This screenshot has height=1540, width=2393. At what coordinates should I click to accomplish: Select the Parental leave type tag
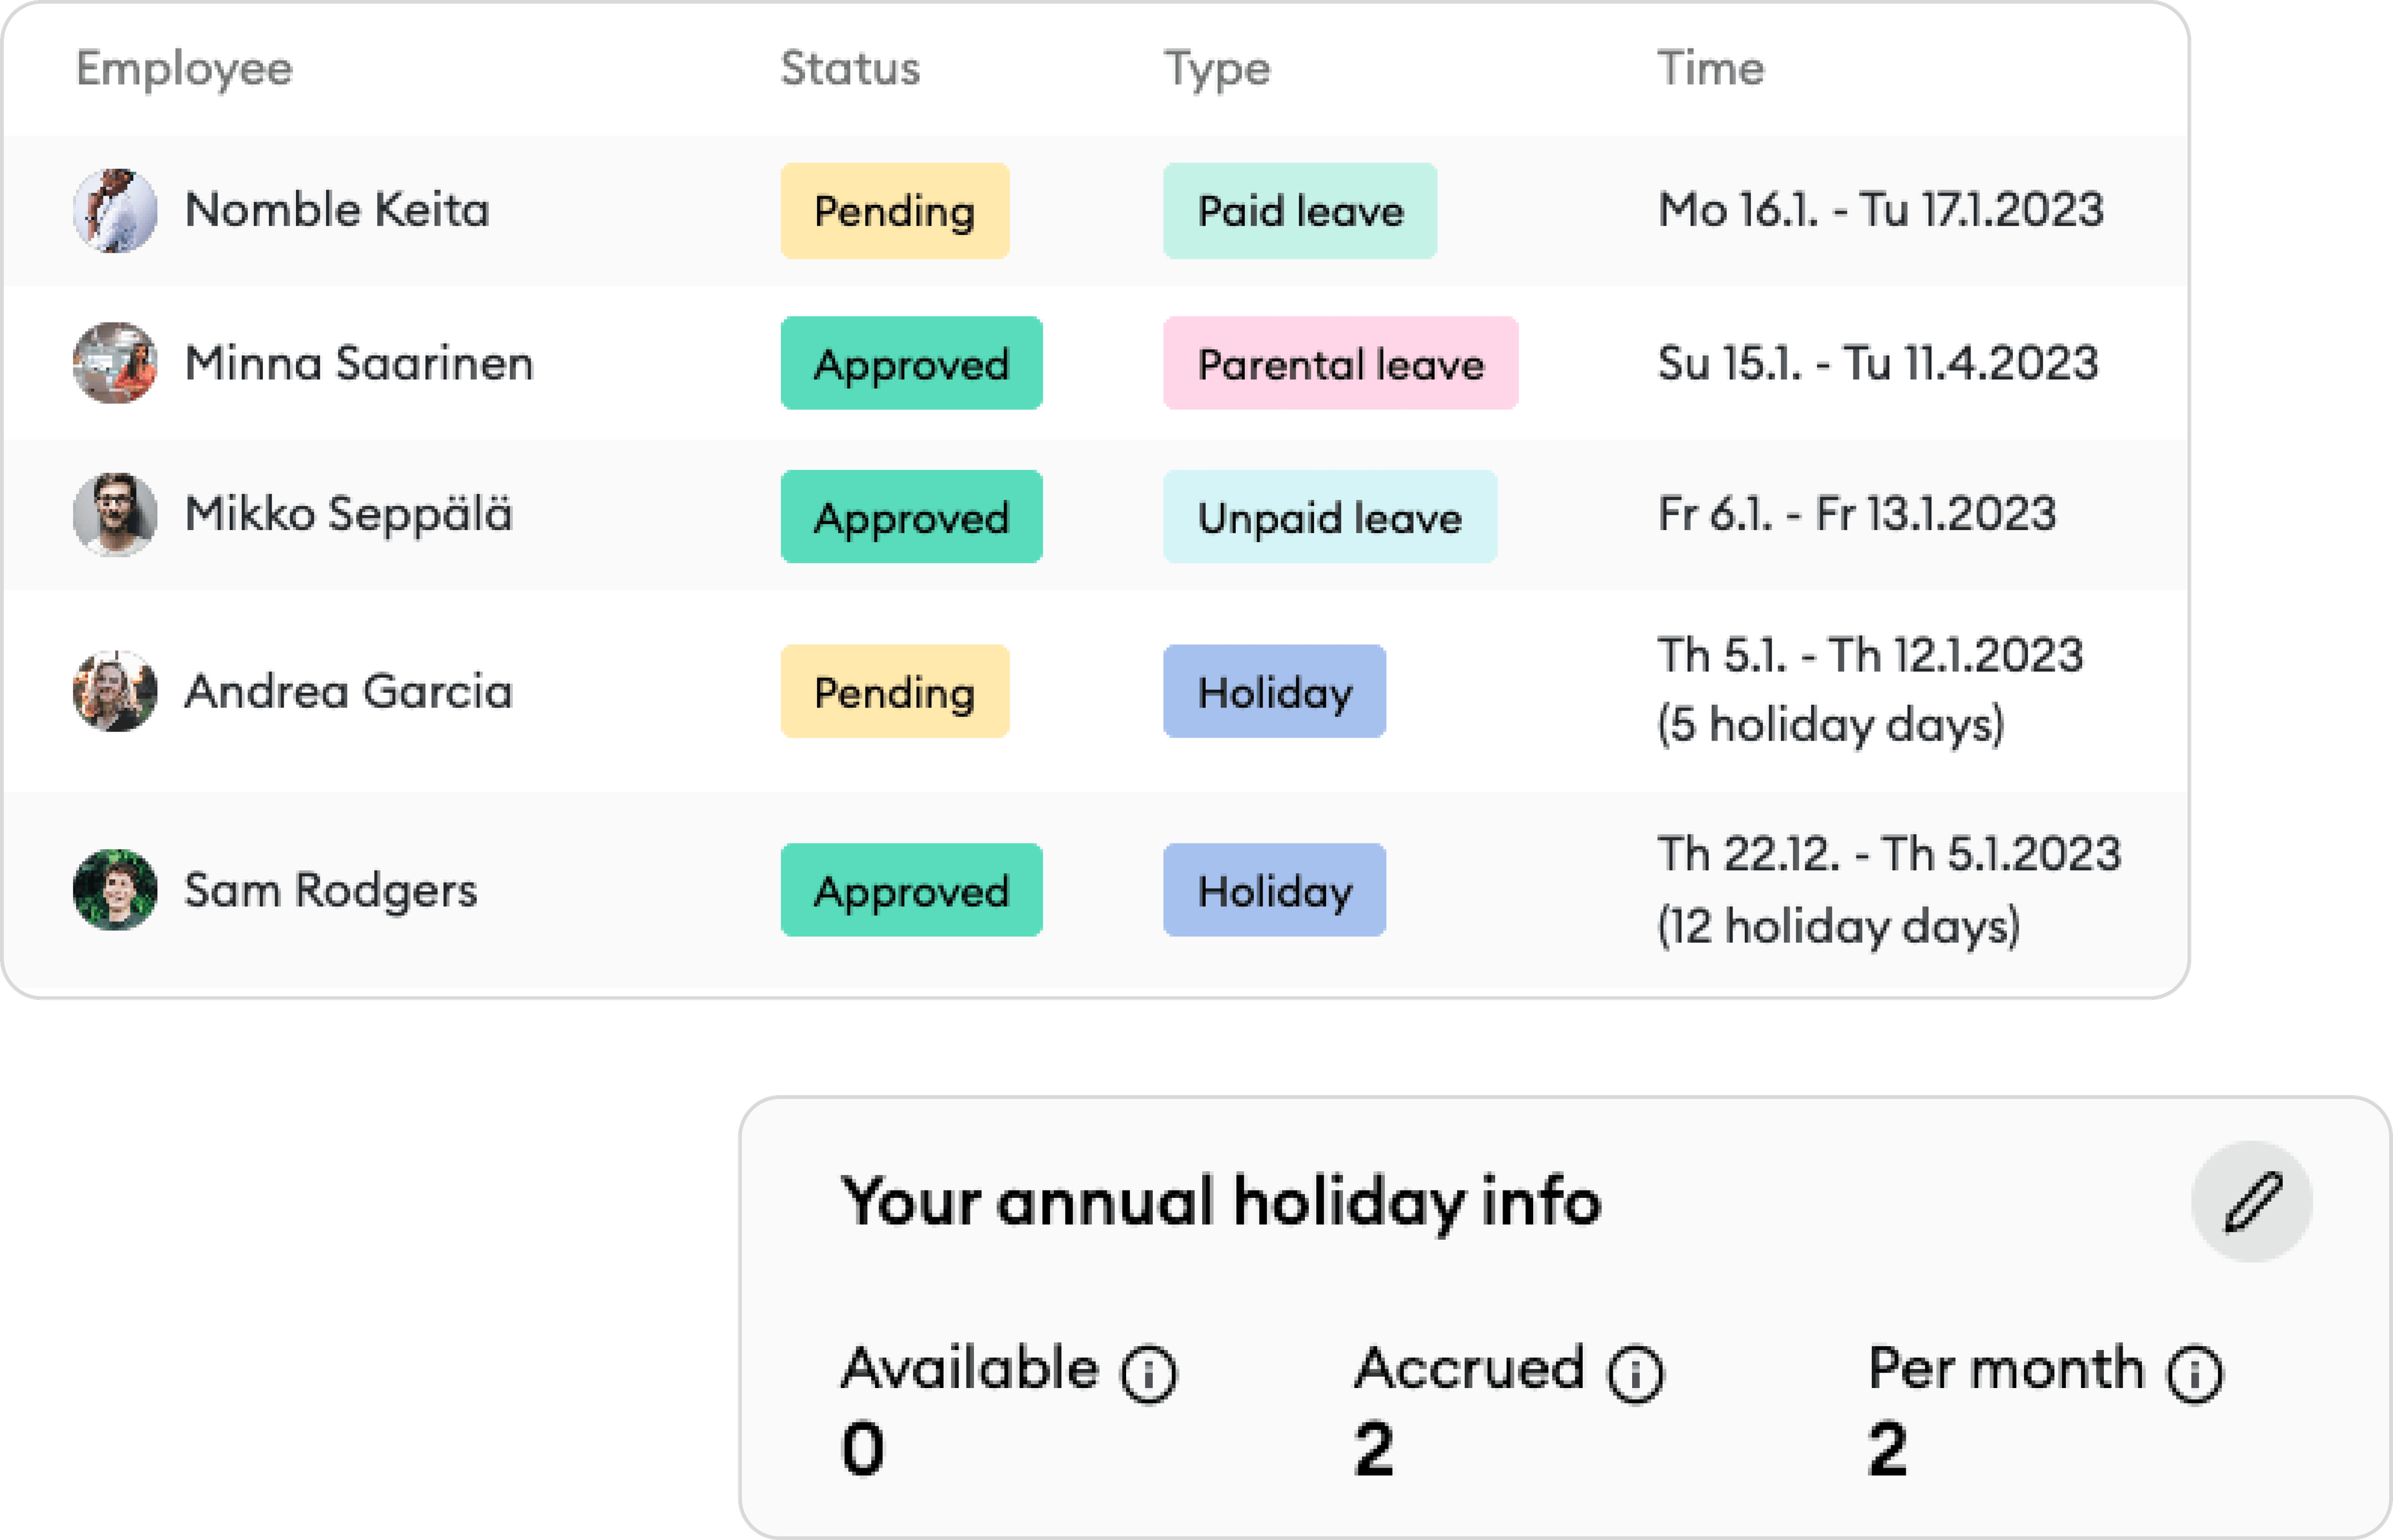pyautogui.click(x=1340, y=363)
